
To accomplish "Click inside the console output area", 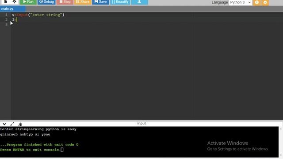I will [x=139, y=142].
